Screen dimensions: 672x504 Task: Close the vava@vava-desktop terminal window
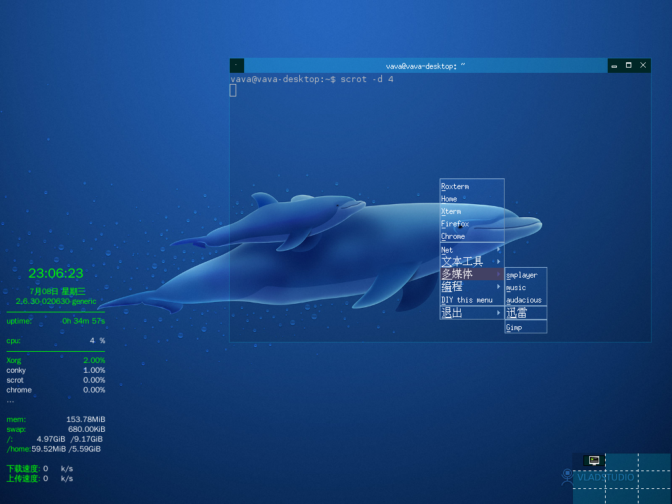pyautogui.click(x=643, y=66)
